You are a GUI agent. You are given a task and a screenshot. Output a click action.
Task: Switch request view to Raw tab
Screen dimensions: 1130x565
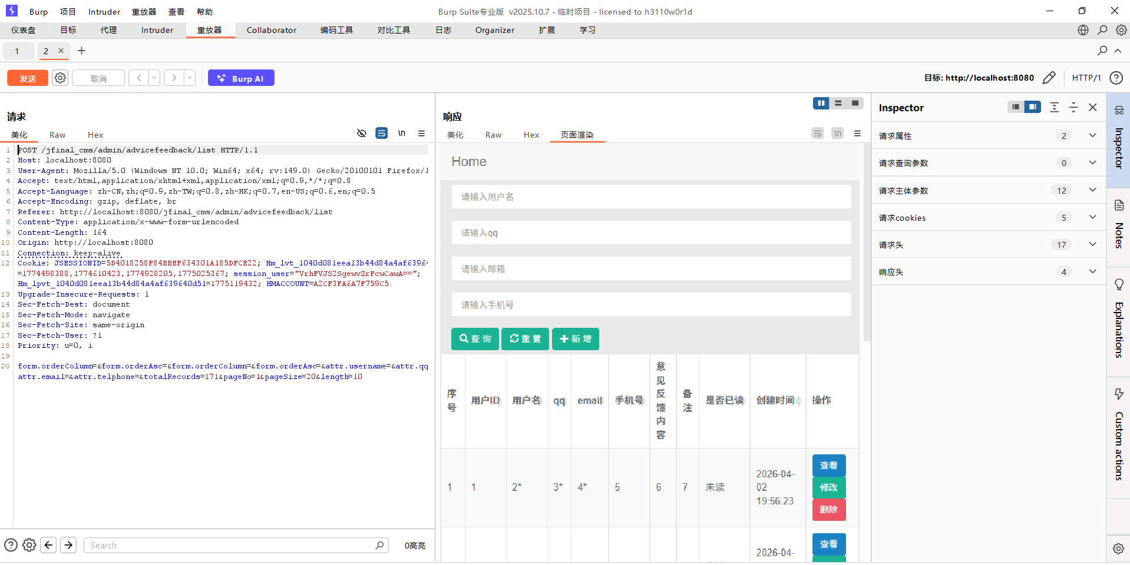pos(57,135)
